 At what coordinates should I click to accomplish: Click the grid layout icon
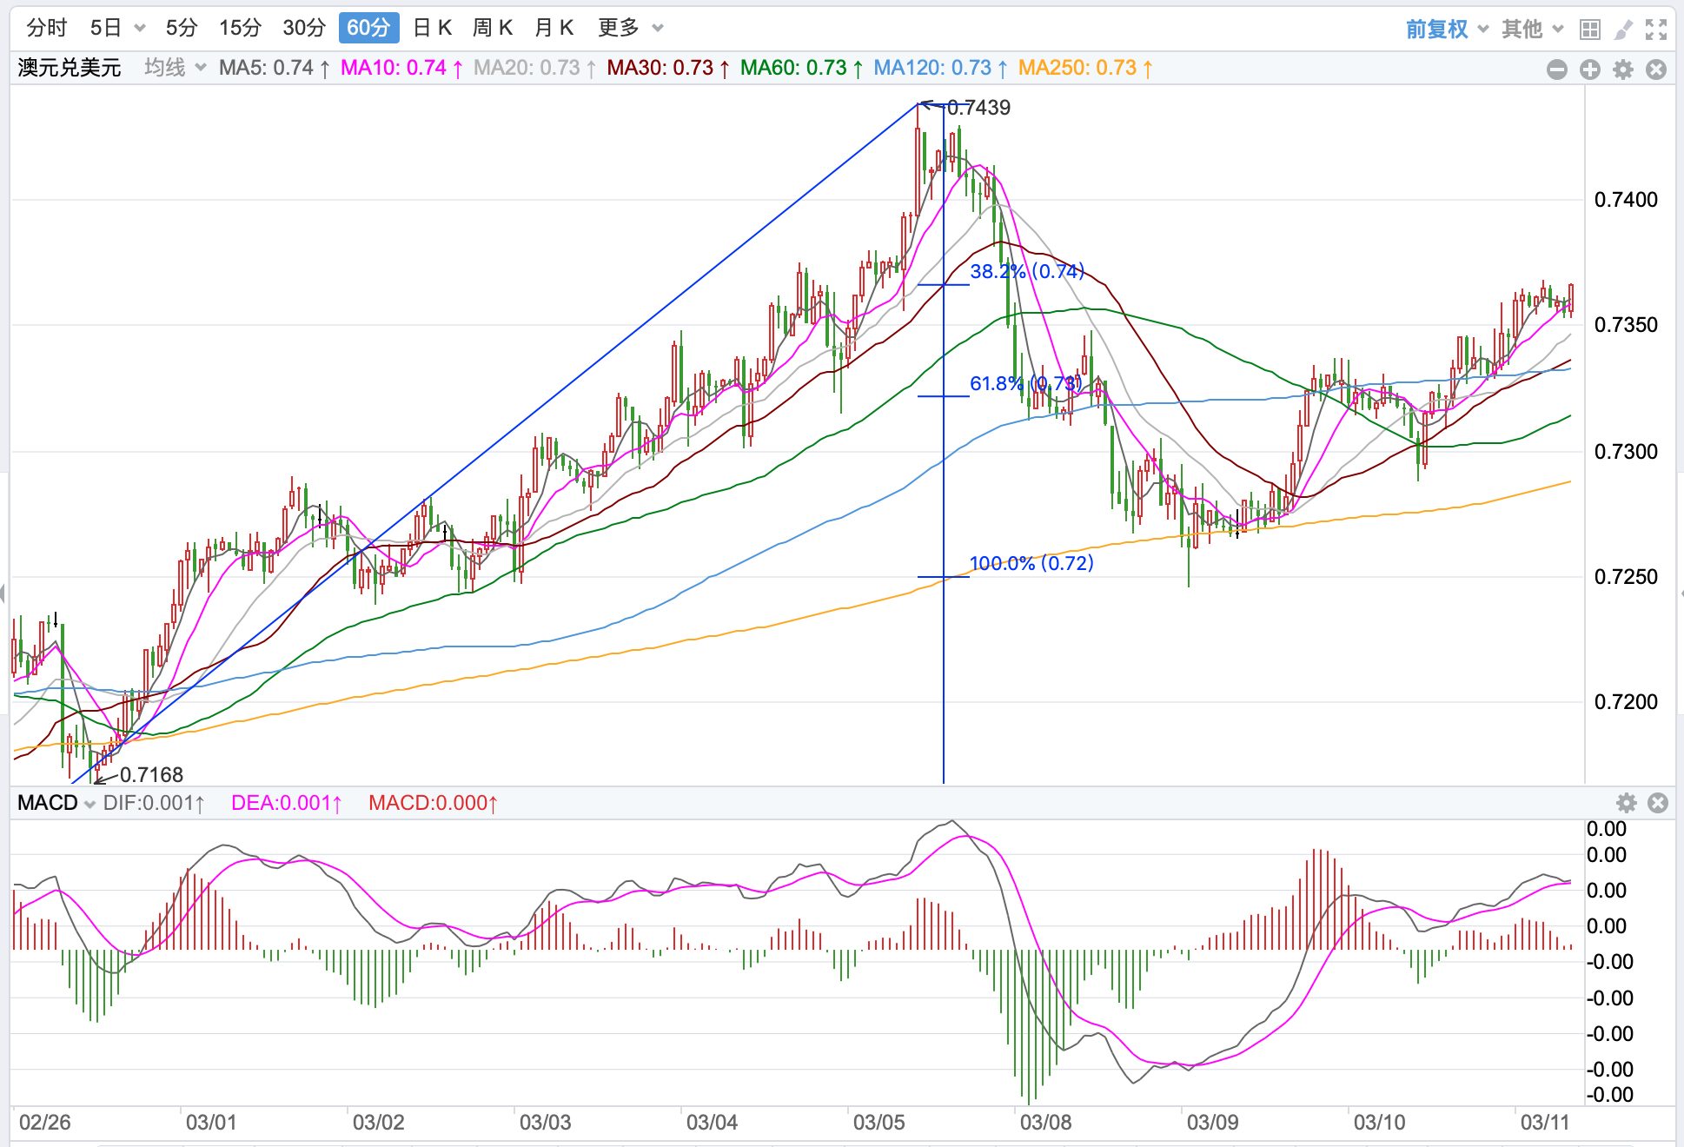pyautogui.click(x=1590, y=30)
